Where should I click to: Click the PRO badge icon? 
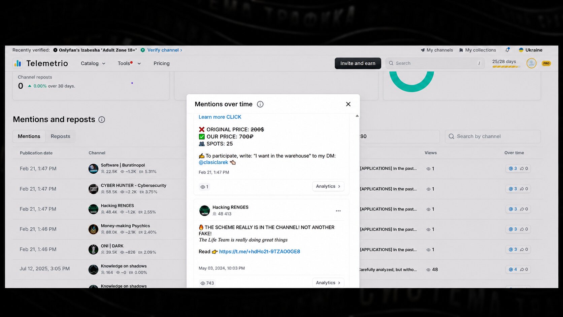[x=546, y=63]
